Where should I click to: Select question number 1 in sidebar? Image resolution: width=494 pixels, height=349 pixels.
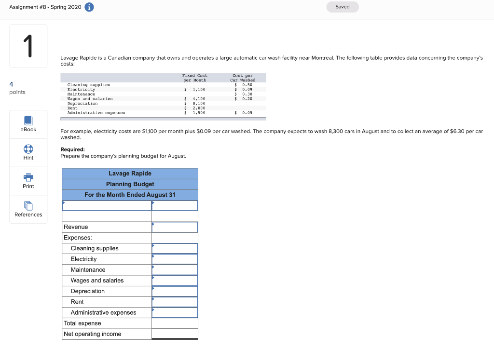pos(28,46)
